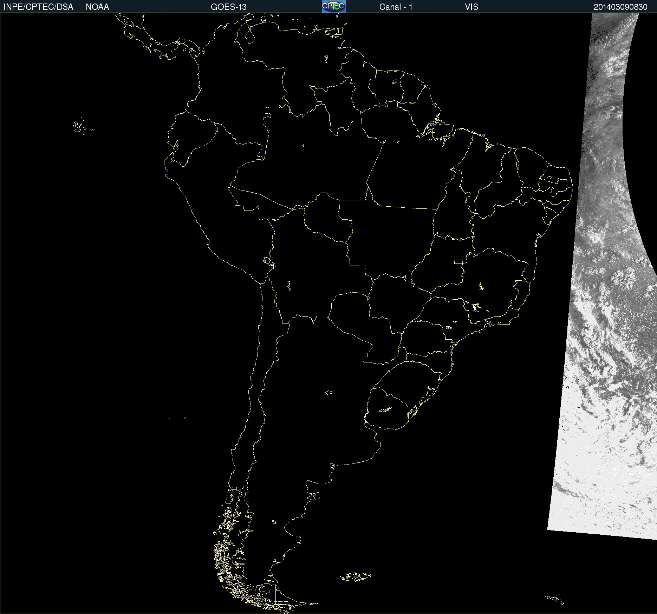Click the NOAA label in header
657x614 pixels.
pos(97,7)
